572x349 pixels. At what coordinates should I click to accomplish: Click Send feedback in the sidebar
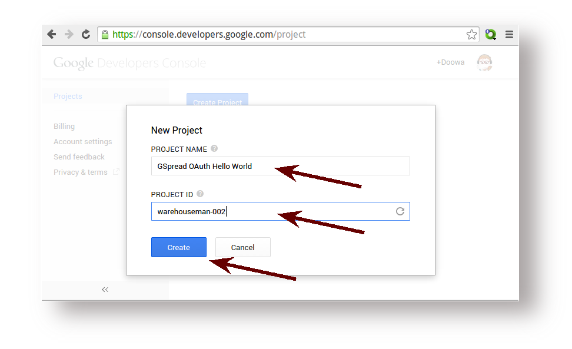79,157
